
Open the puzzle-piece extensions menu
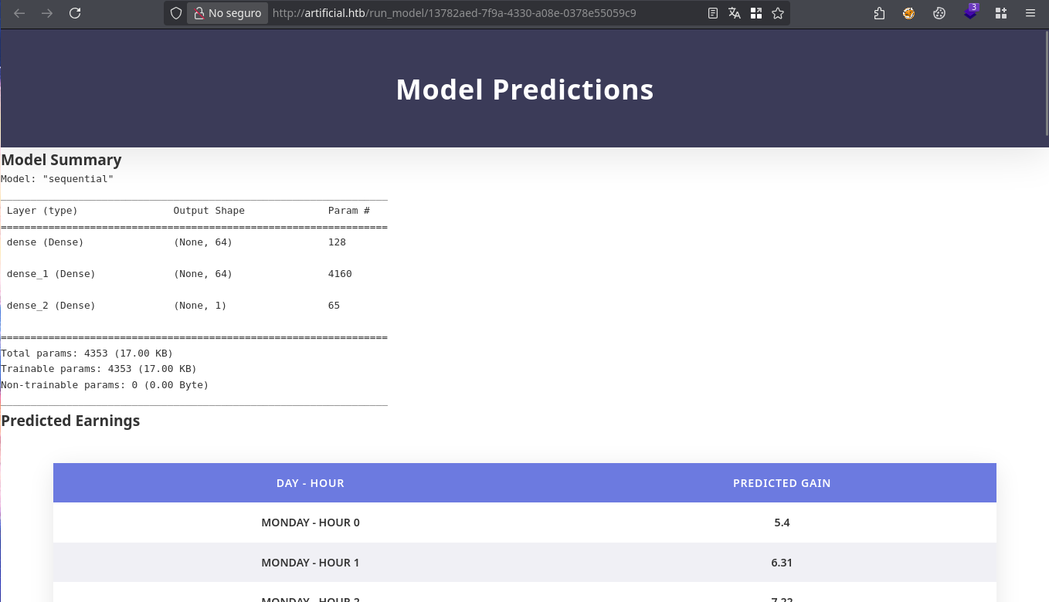(879, 13)
